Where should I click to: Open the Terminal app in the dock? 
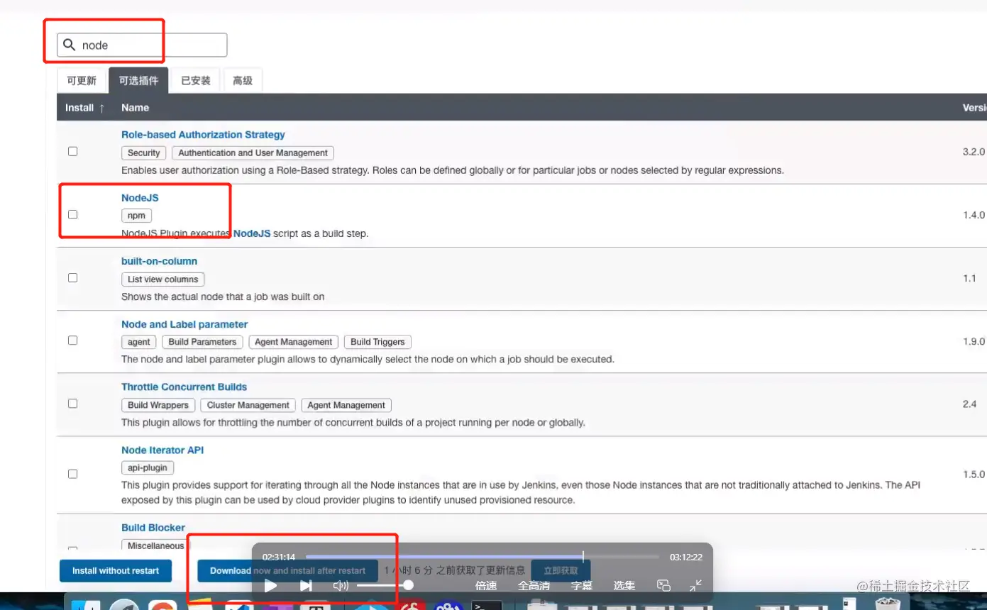click(487, 605)
